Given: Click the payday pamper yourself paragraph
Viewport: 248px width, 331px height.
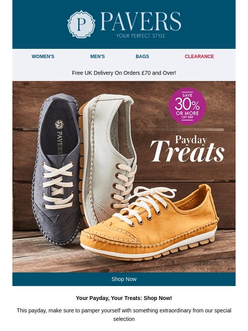Looking at the screenshot, I should click(x=124, y=315).
